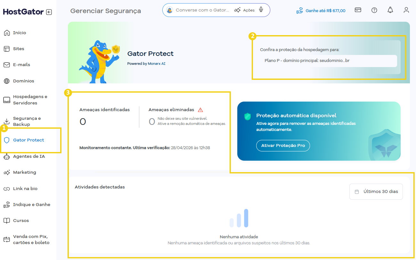This screenshot has width=416, height=260.
Task: Click the Nenhuma atividade text
Action: point(239,237)
